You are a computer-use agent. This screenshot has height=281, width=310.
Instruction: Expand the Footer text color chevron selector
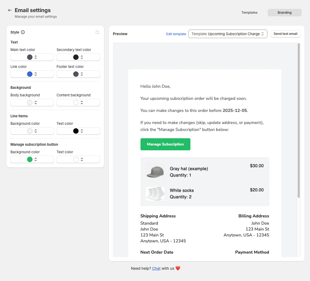(x=82, y=74)
